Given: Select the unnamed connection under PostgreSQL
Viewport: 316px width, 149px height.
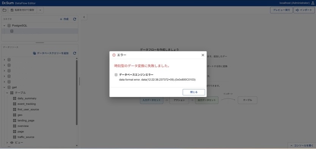Looking at the screenshot, I should (x=40, y=31).
